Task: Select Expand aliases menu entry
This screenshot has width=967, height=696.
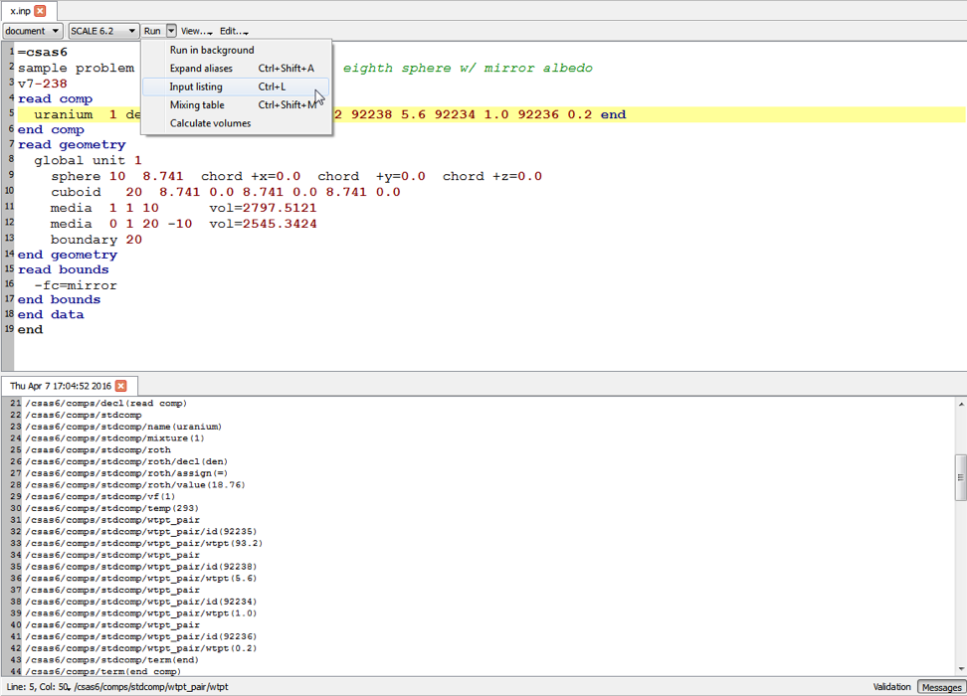Action: [201, 69]
